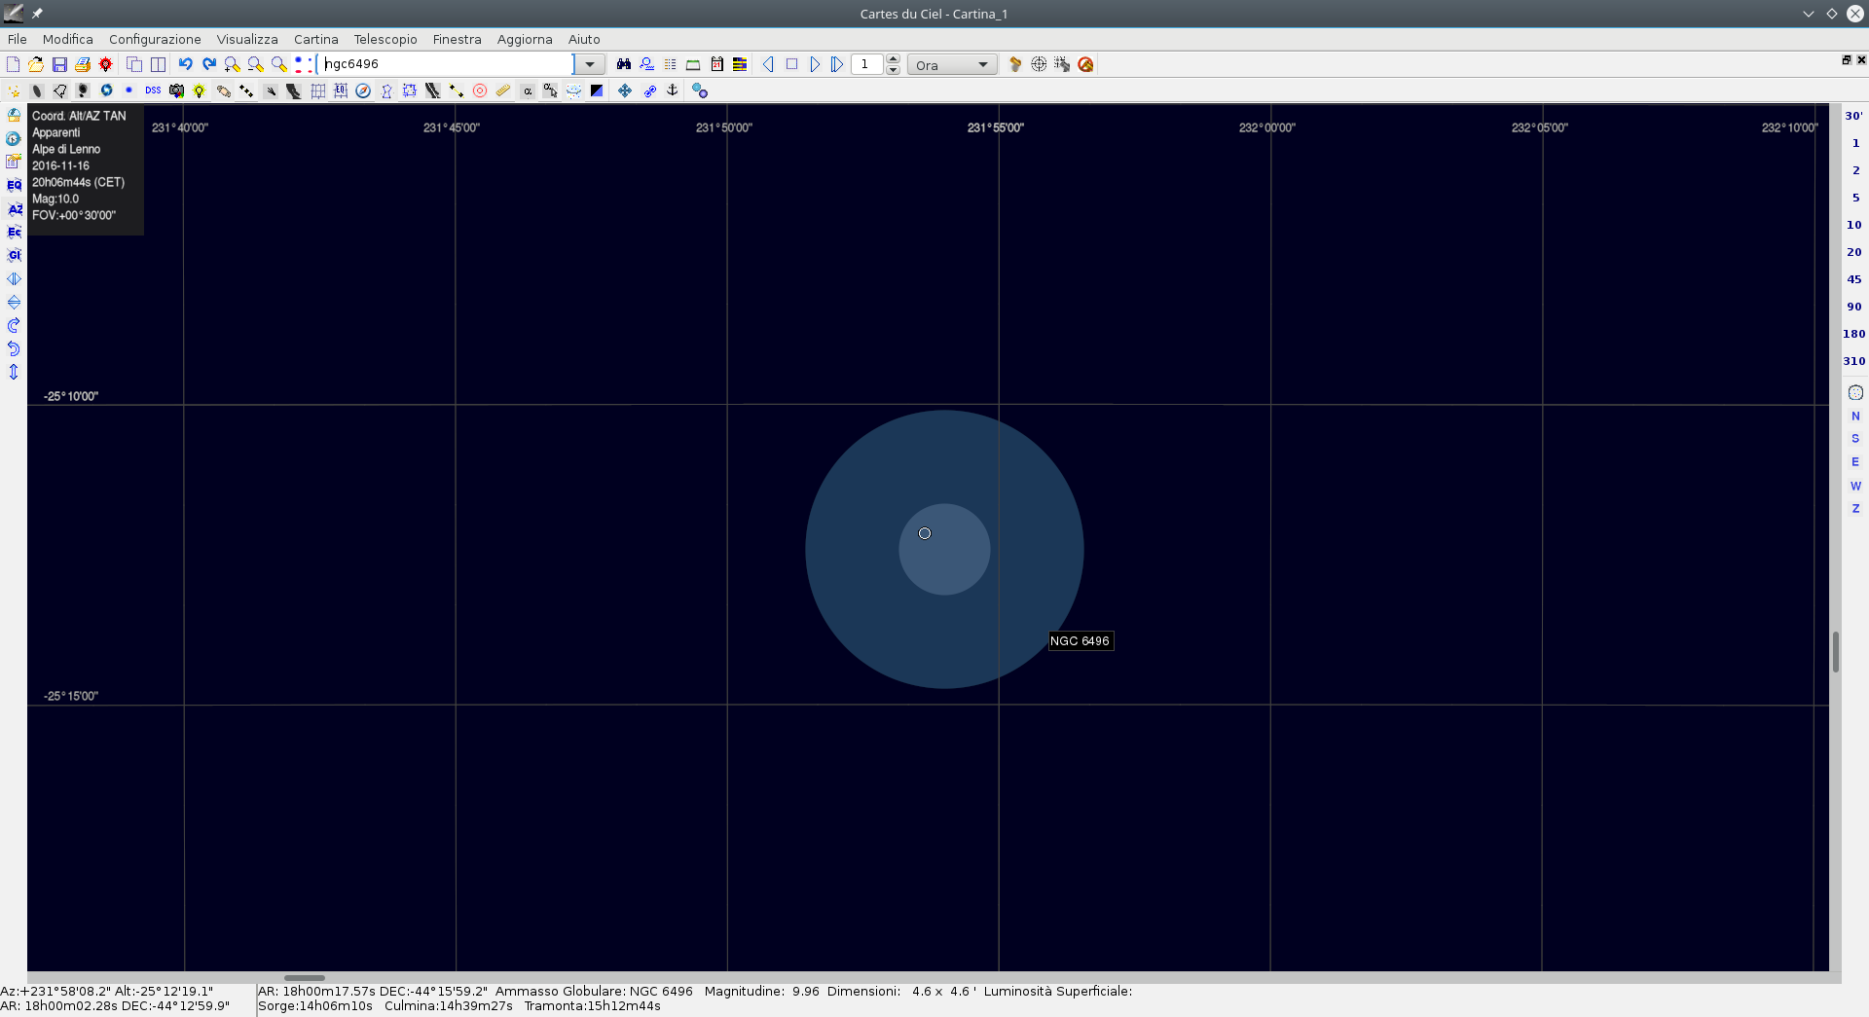Toggle star display in object toolbar
This screenshot has width=1869, height=1017.
(14, 91)
